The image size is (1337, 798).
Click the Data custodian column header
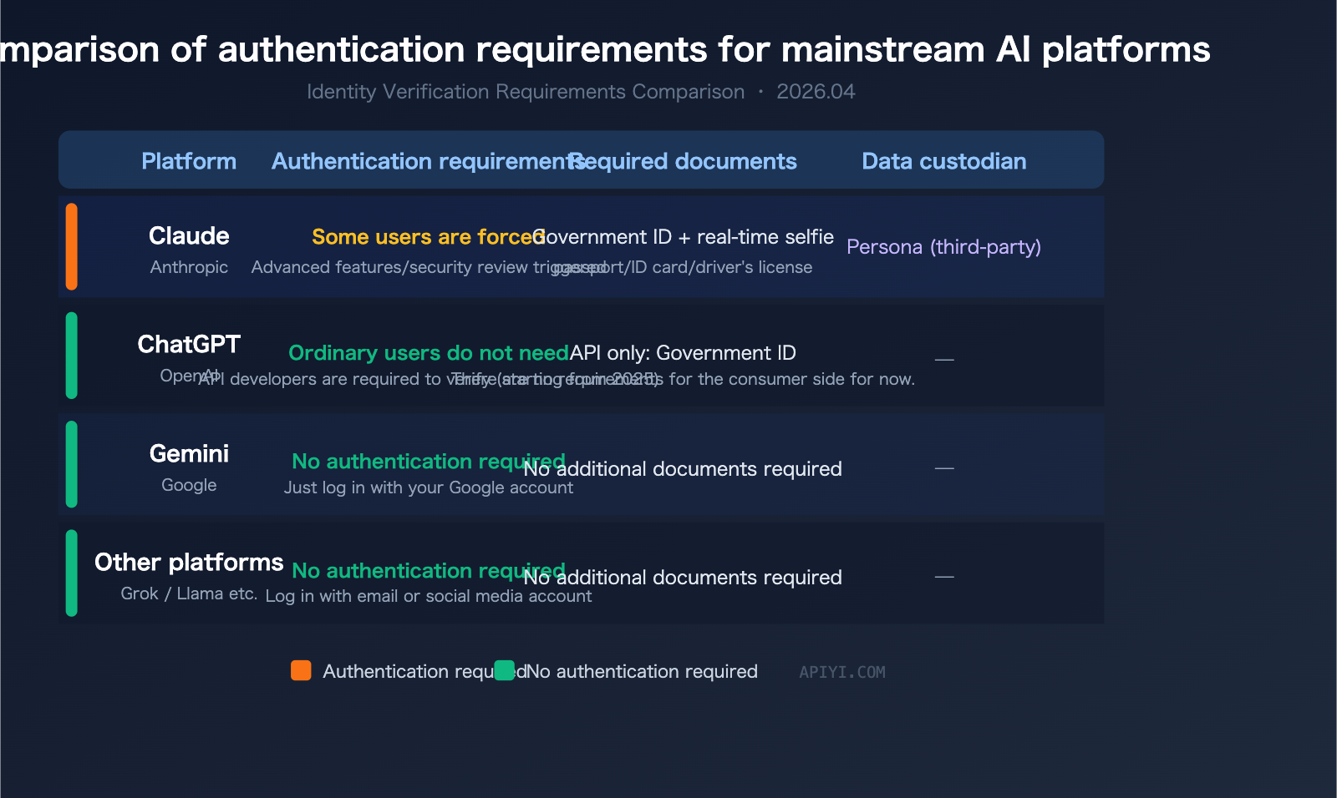[x=943, y=161]
